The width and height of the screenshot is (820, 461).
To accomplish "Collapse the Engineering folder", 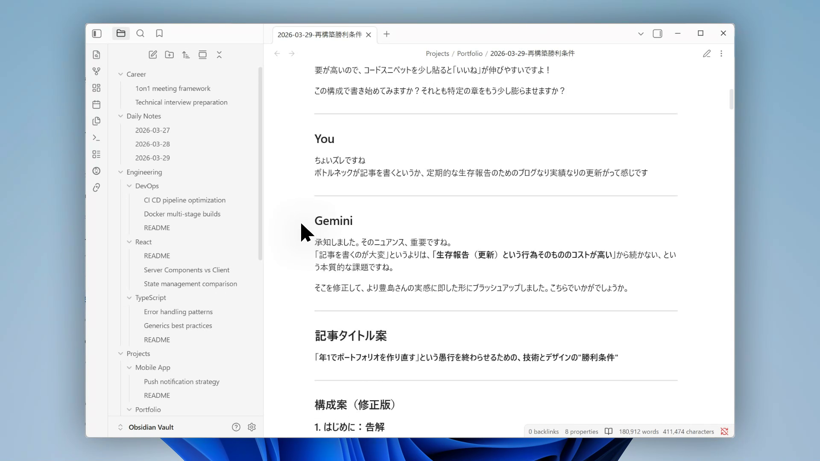I will 120,172.
